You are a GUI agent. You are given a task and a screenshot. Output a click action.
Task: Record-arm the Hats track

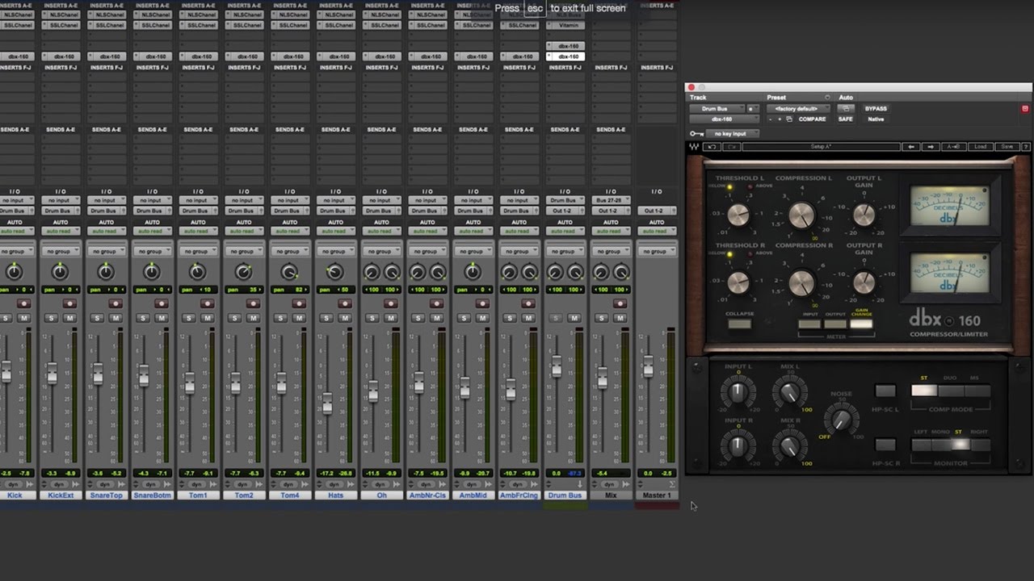click(344, 303)
